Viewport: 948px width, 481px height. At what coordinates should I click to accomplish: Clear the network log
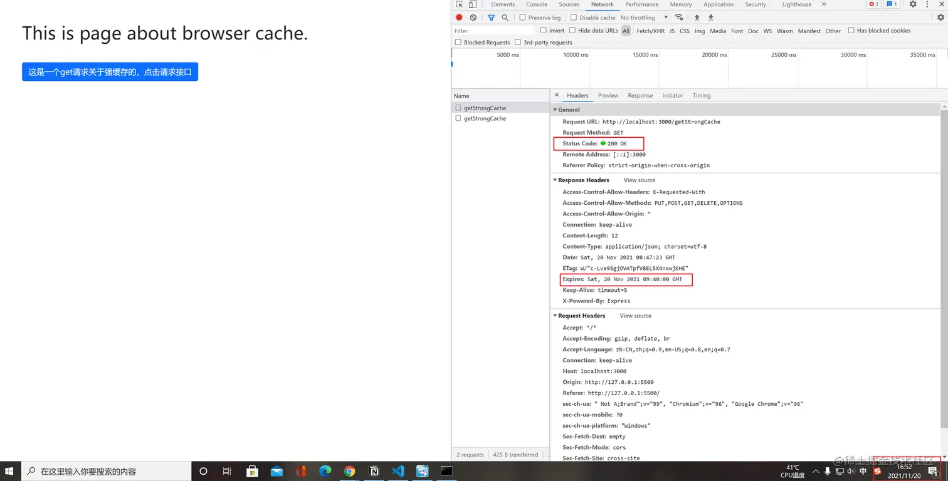tap(473, 18)
